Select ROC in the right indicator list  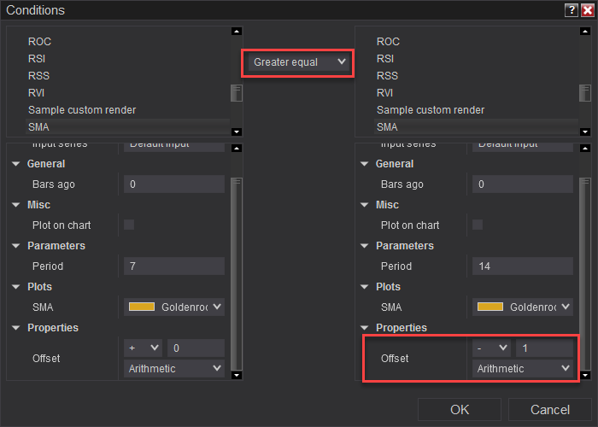[388, 42]
